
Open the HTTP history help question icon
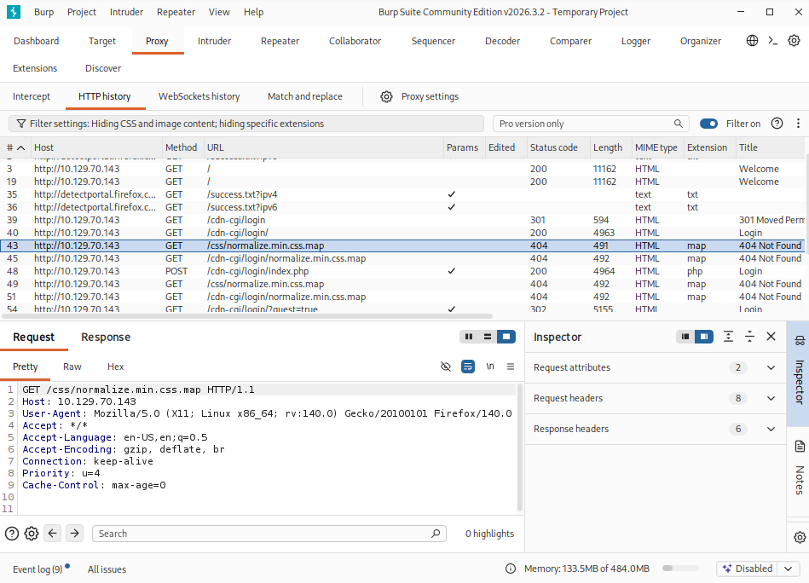point(777,124)
